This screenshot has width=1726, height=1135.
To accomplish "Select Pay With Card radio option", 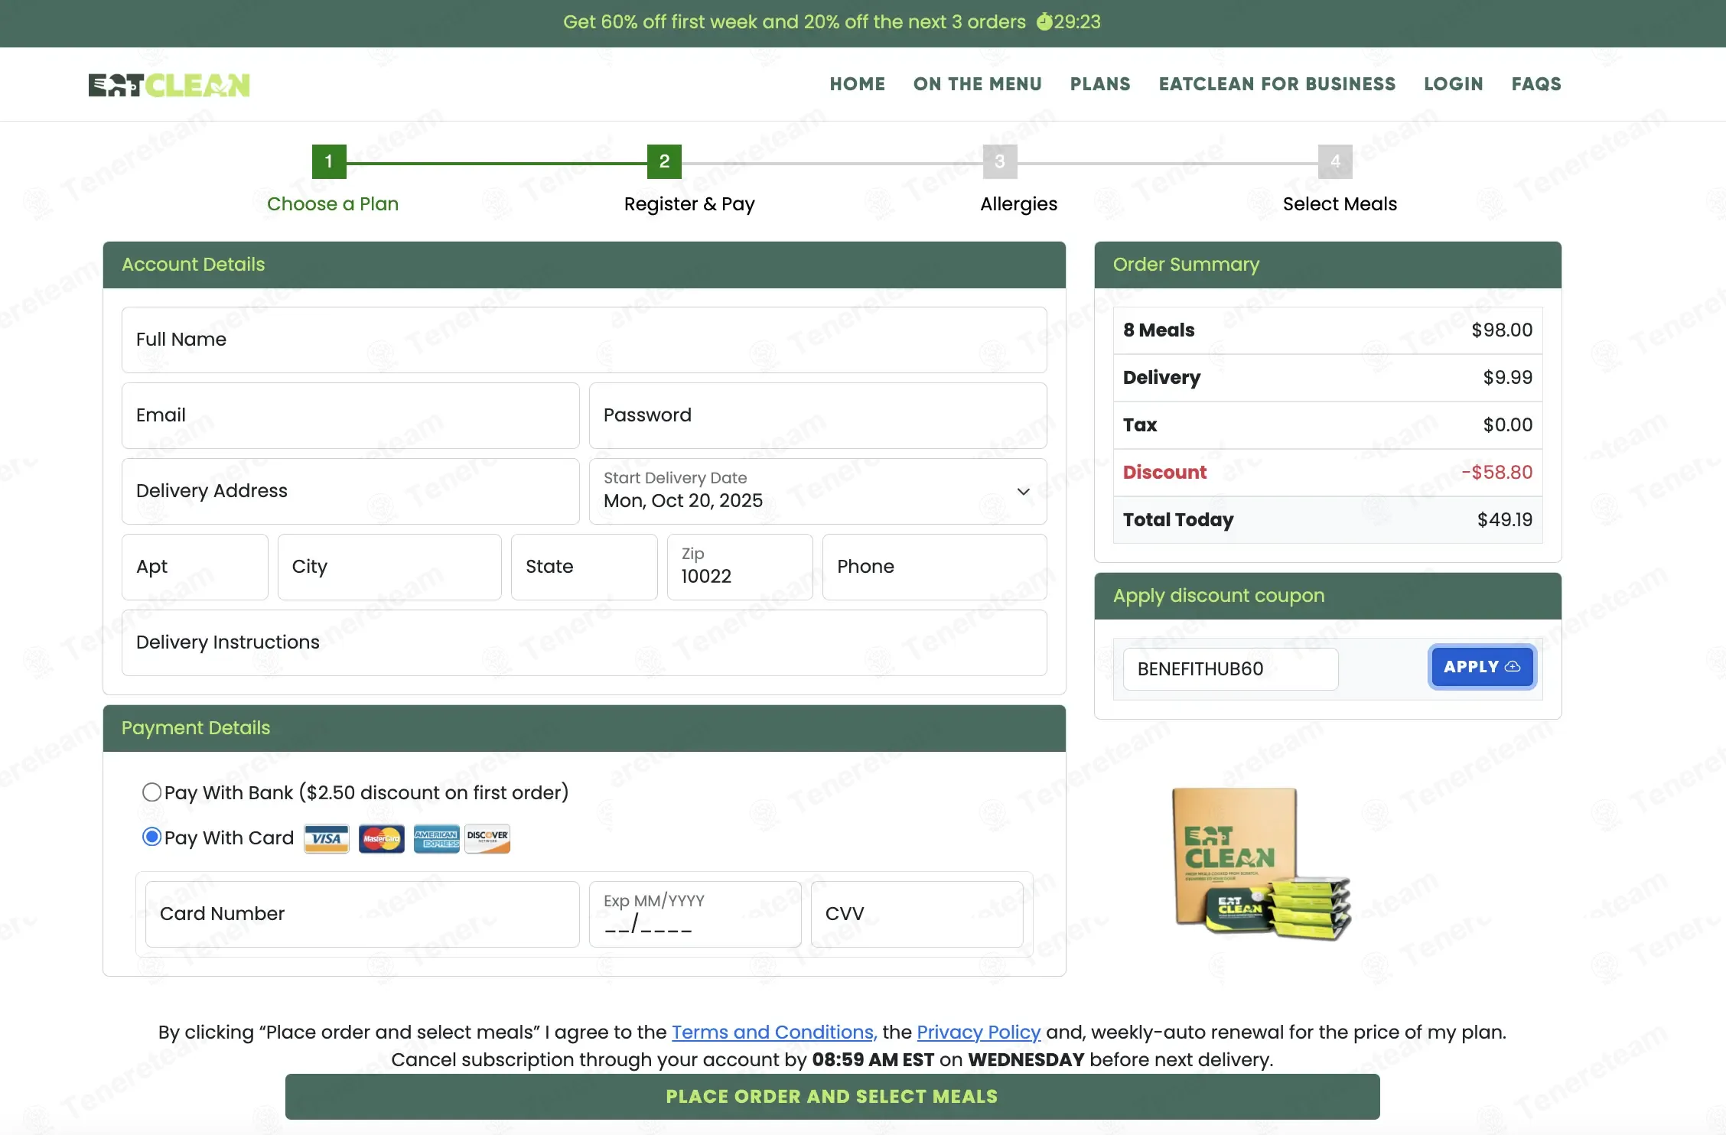I will click(152, 837).
